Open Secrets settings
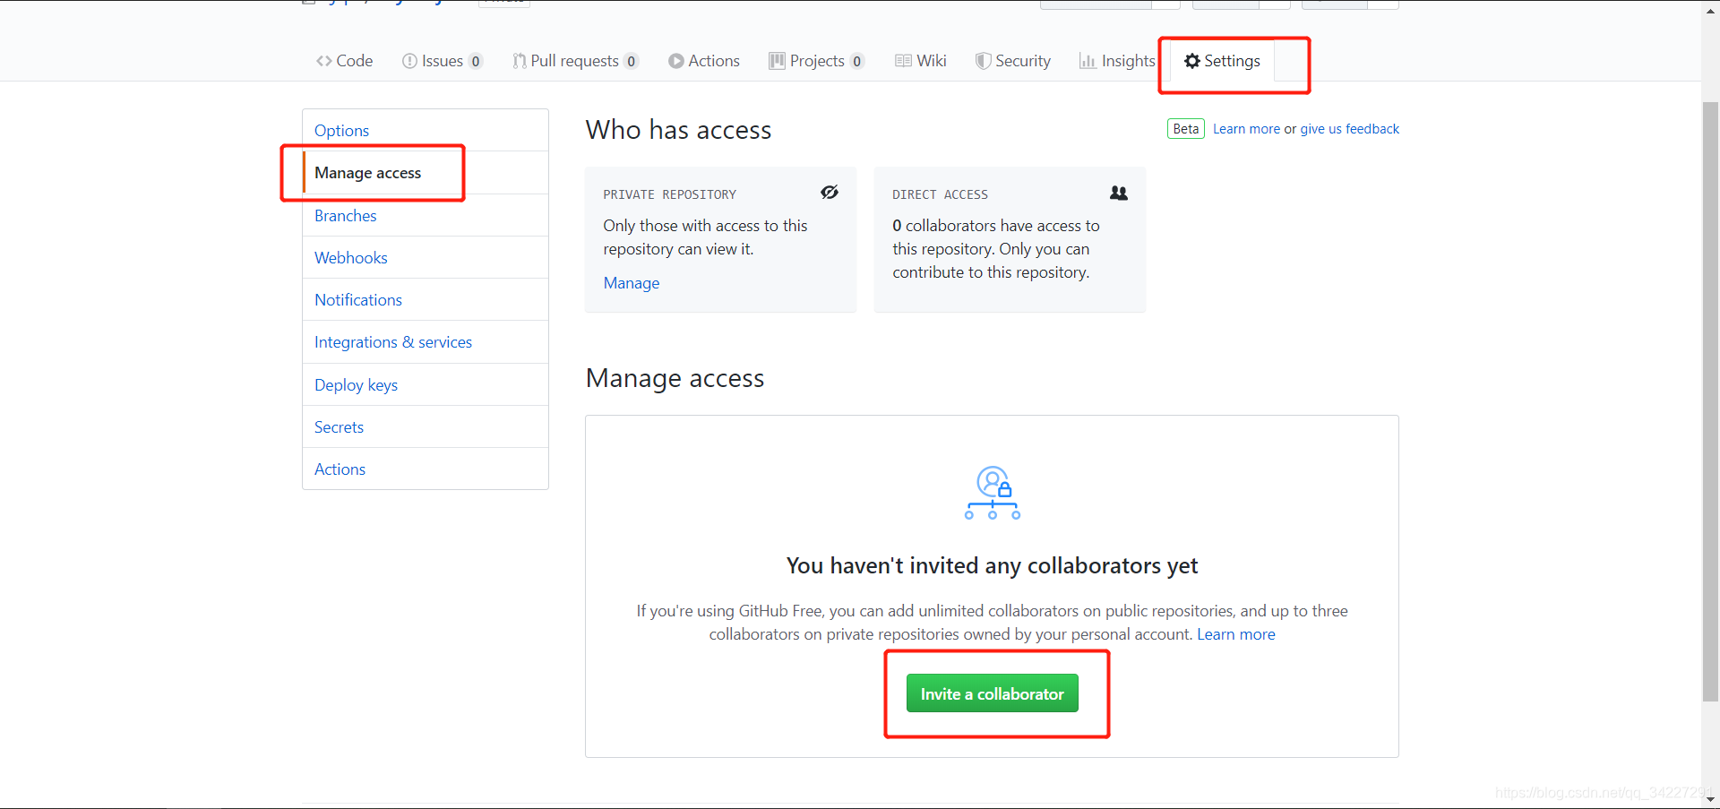Viewport: 1720px width, 809px height. [426, 427]
